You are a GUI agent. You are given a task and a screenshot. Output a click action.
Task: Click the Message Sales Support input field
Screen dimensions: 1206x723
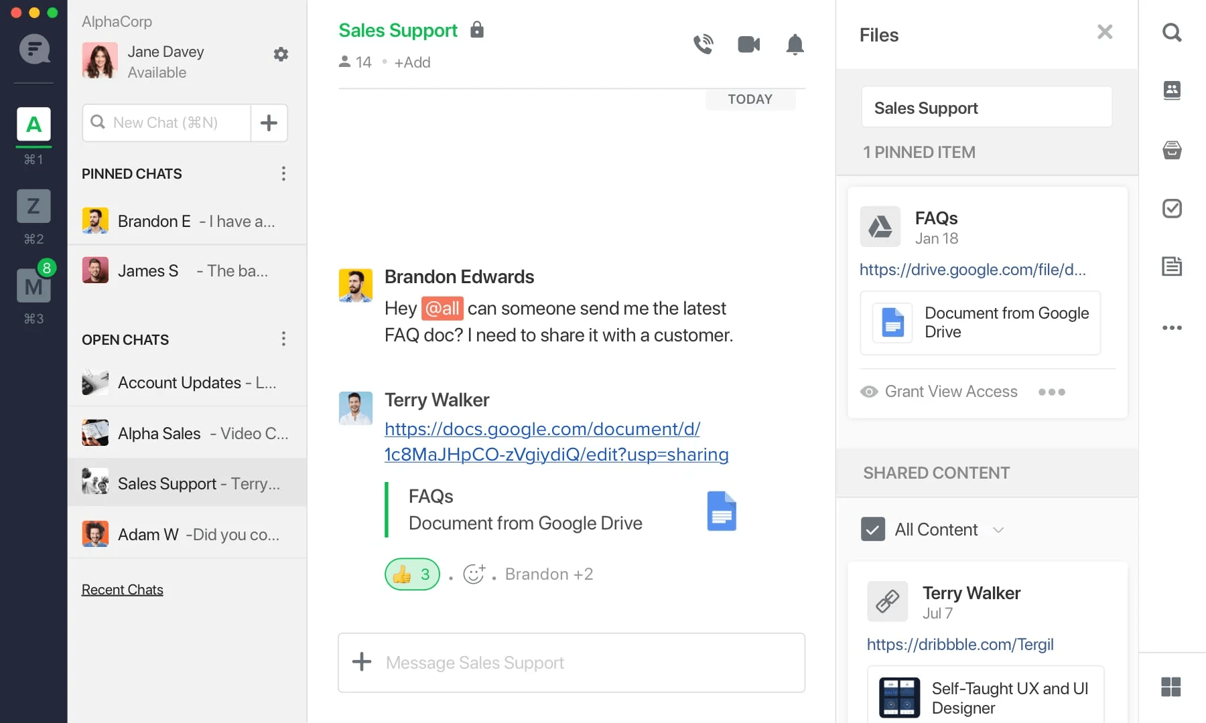click(571, 663)
